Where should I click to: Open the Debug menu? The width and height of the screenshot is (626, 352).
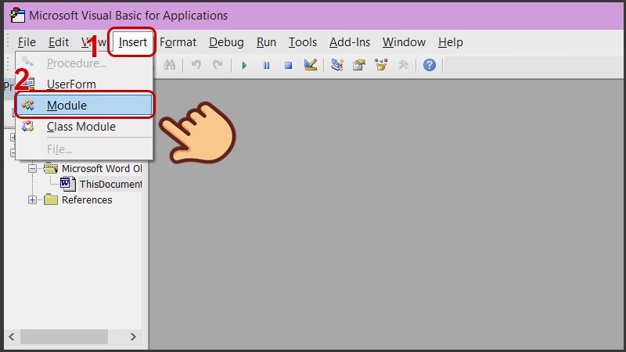(226, 42)
